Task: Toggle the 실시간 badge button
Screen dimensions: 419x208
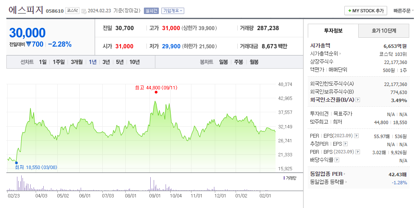Action: pyautogui.click(x=151, y=11)
